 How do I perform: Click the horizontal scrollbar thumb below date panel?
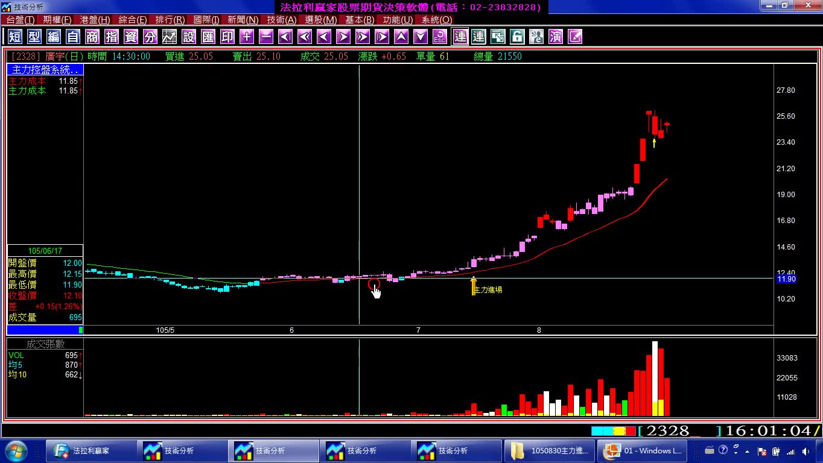(81, 330)
